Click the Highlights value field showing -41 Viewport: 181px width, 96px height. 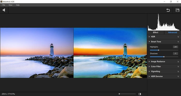pos(176,47)
